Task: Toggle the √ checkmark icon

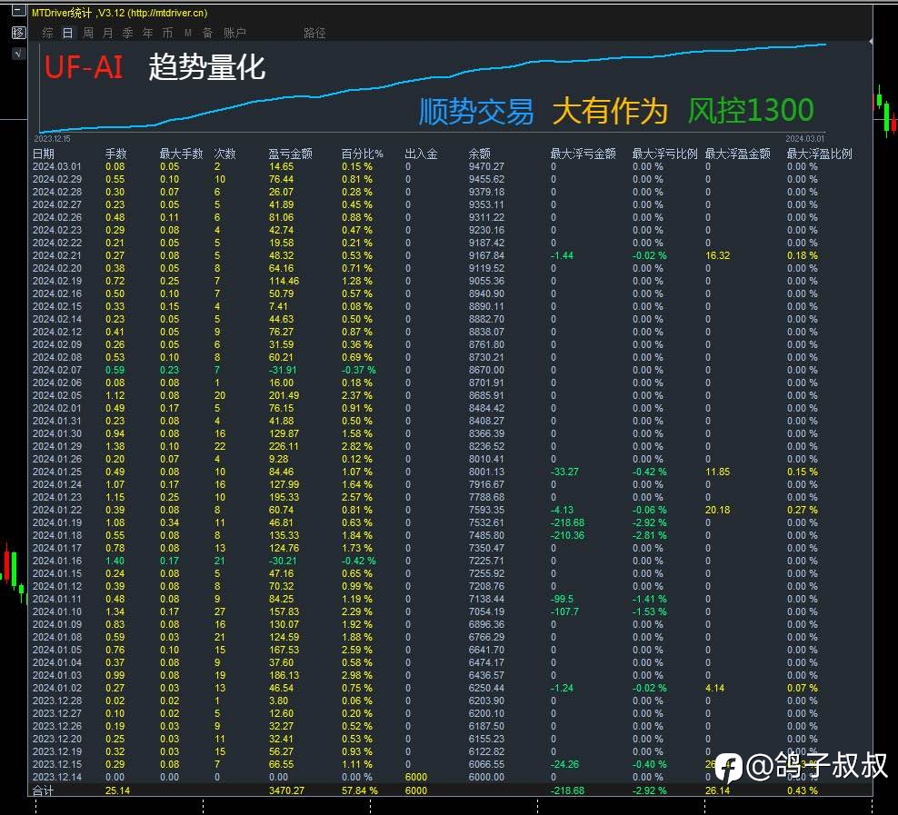Action: [18, 54]
